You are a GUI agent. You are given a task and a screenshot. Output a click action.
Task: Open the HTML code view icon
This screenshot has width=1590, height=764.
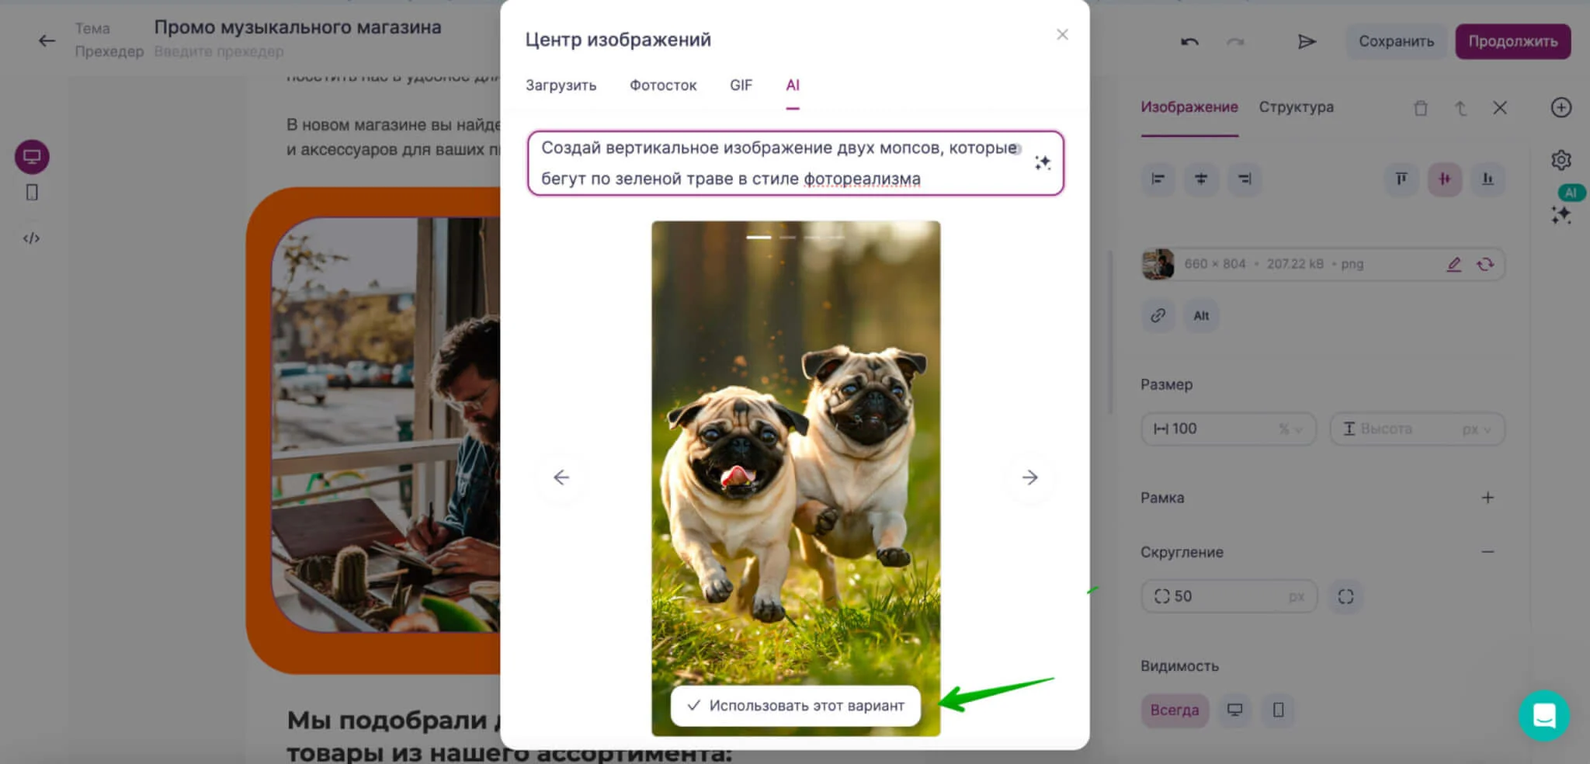31,238
